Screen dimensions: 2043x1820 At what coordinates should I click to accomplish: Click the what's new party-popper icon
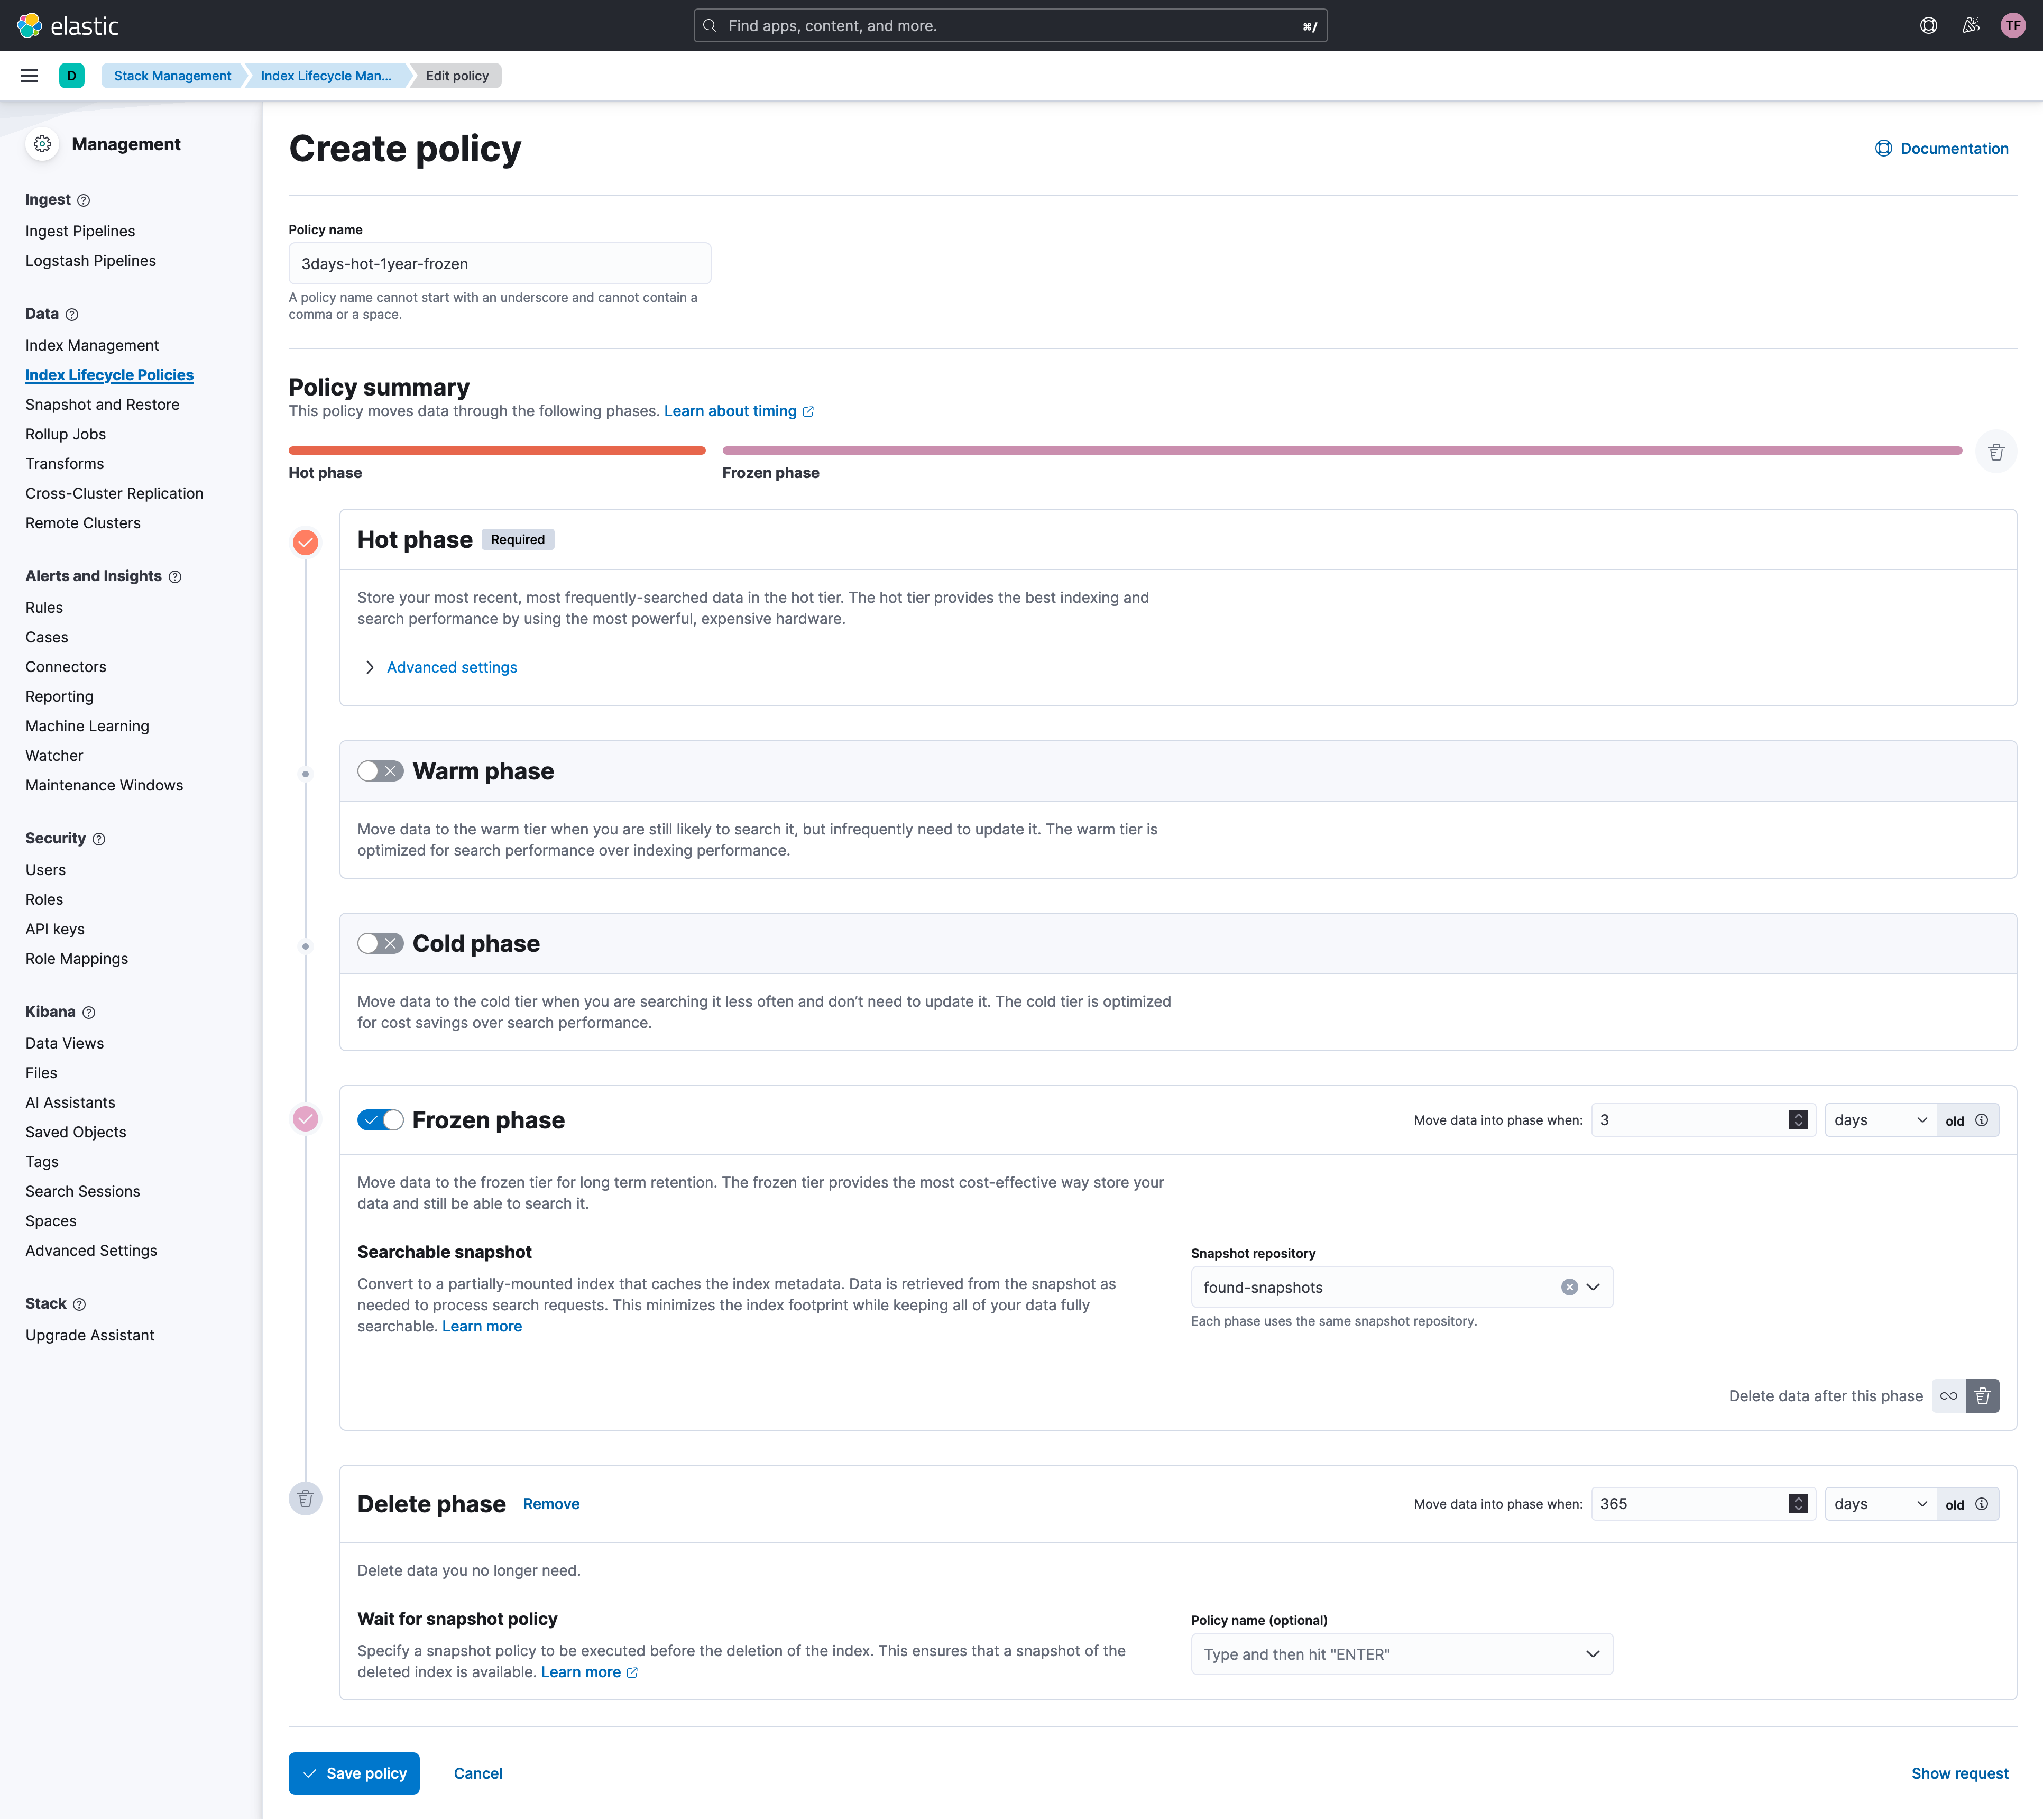[1970, 25]
